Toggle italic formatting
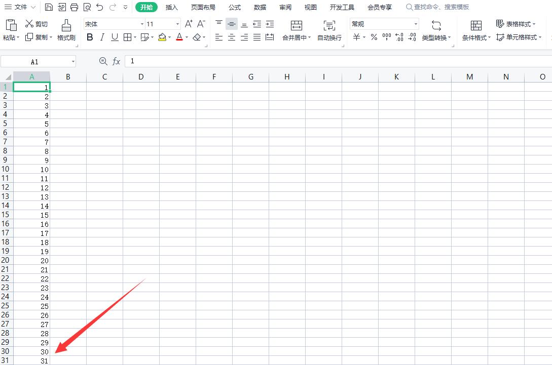The width and height of the screenshot is (552, 365). coord(102,37)
